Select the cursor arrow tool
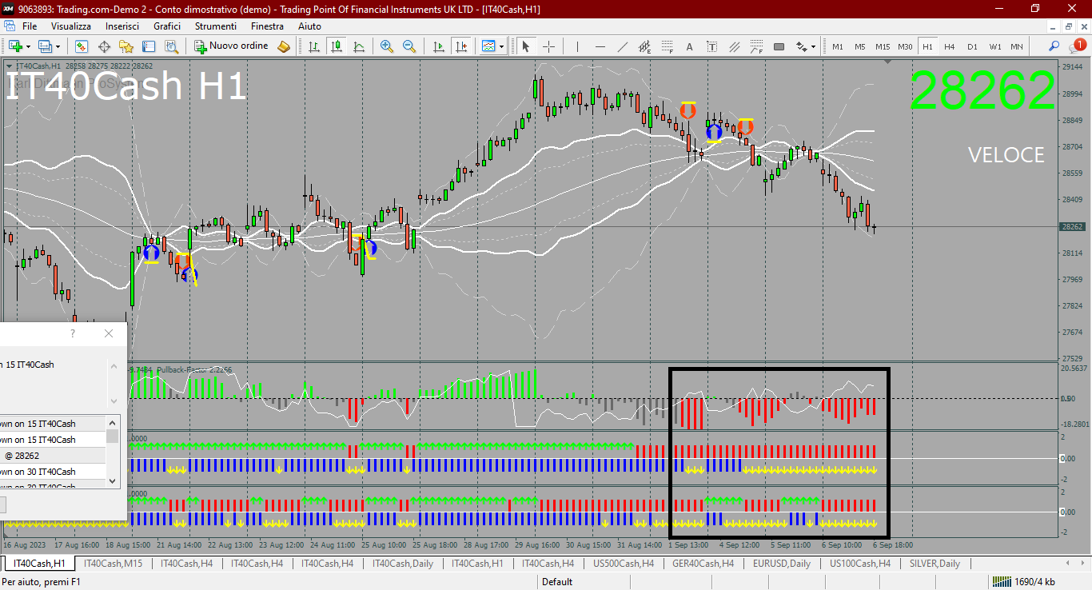Screen dimensions: 1092x590 (525, 46)
